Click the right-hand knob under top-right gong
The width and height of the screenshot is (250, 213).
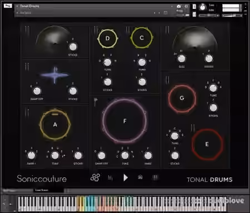click(x=209, y=59)
